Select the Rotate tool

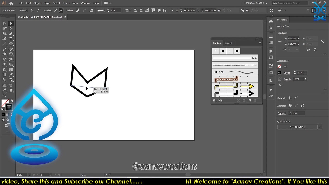pyautogui.click(x=11, y=54)
